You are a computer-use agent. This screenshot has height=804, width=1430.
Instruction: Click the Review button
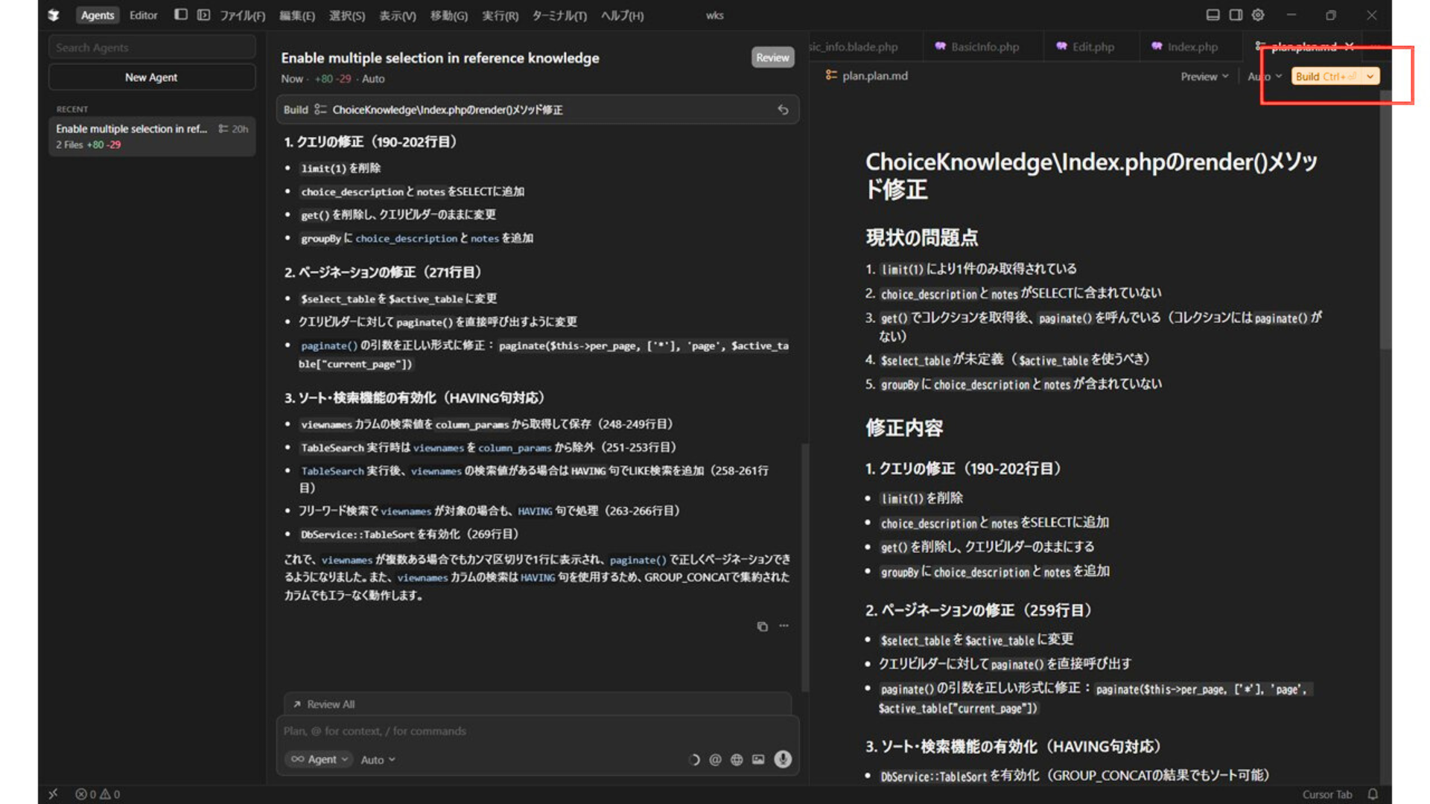(772, 57)
